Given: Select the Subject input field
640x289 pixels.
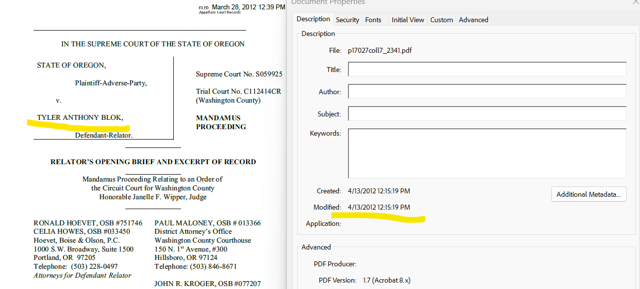Looking at the screenshot, I should coord(487,113).
